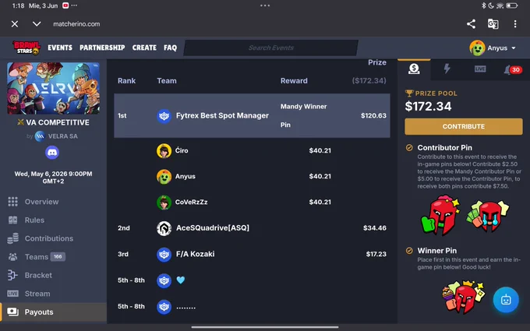Viewport: 530px width, 331px height.
Task: Click the AceSQuadrive team logo
Action: [x=164, y=228]
